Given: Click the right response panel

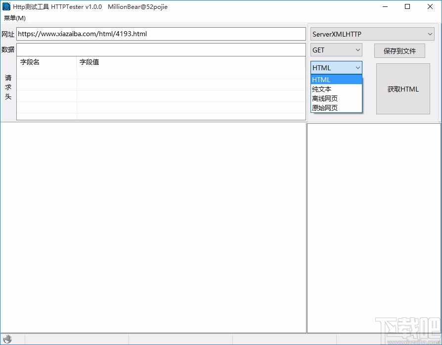Looking at the screenshot, I should coord(373,228).
